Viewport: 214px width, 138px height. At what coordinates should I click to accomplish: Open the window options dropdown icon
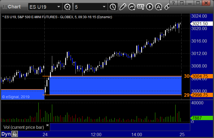point(182,3)
